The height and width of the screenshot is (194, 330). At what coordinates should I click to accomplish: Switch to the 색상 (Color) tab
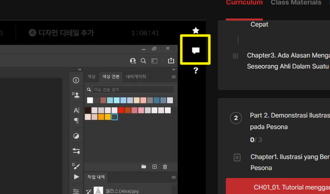[91, 76]
